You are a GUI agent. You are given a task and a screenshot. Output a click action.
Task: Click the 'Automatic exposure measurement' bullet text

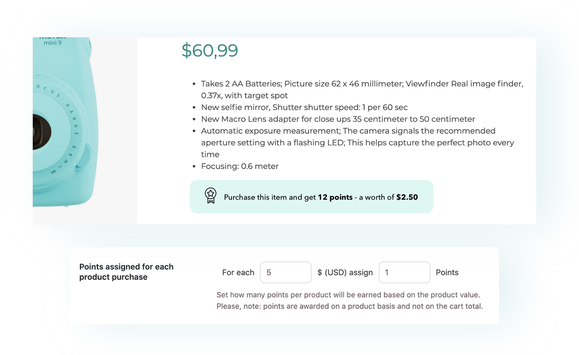357,143
